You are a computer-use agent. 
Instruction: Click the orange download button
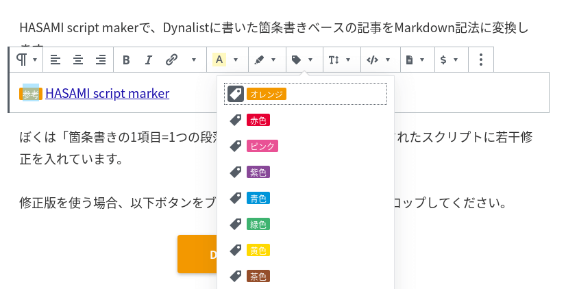tap(197, 254)
